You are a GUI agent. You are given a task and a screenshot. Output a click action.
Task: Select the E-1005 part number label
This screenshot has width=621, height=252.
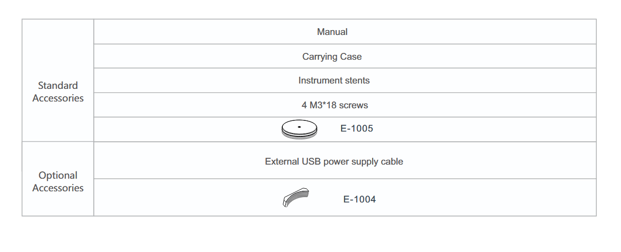coord(357,129)
